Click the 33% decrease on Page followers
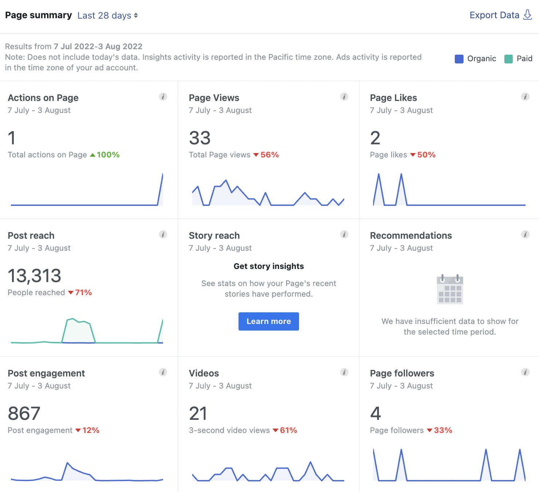Image resolution: width=539 pixels, height=492 pixels. (x=439, y=430)
